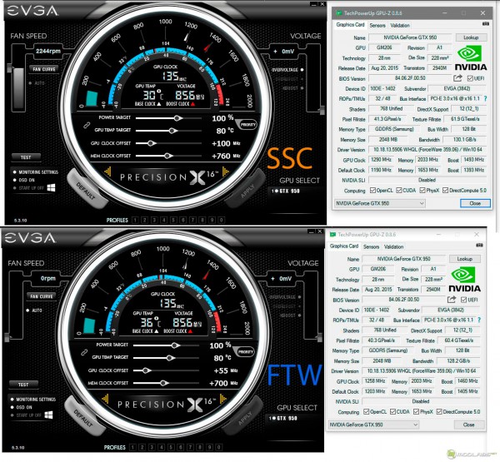The width and height of the screenshot is (500, 462).
Task: Click the Windows startup icon in lower Precision X
Action: (x=48, y=415)
